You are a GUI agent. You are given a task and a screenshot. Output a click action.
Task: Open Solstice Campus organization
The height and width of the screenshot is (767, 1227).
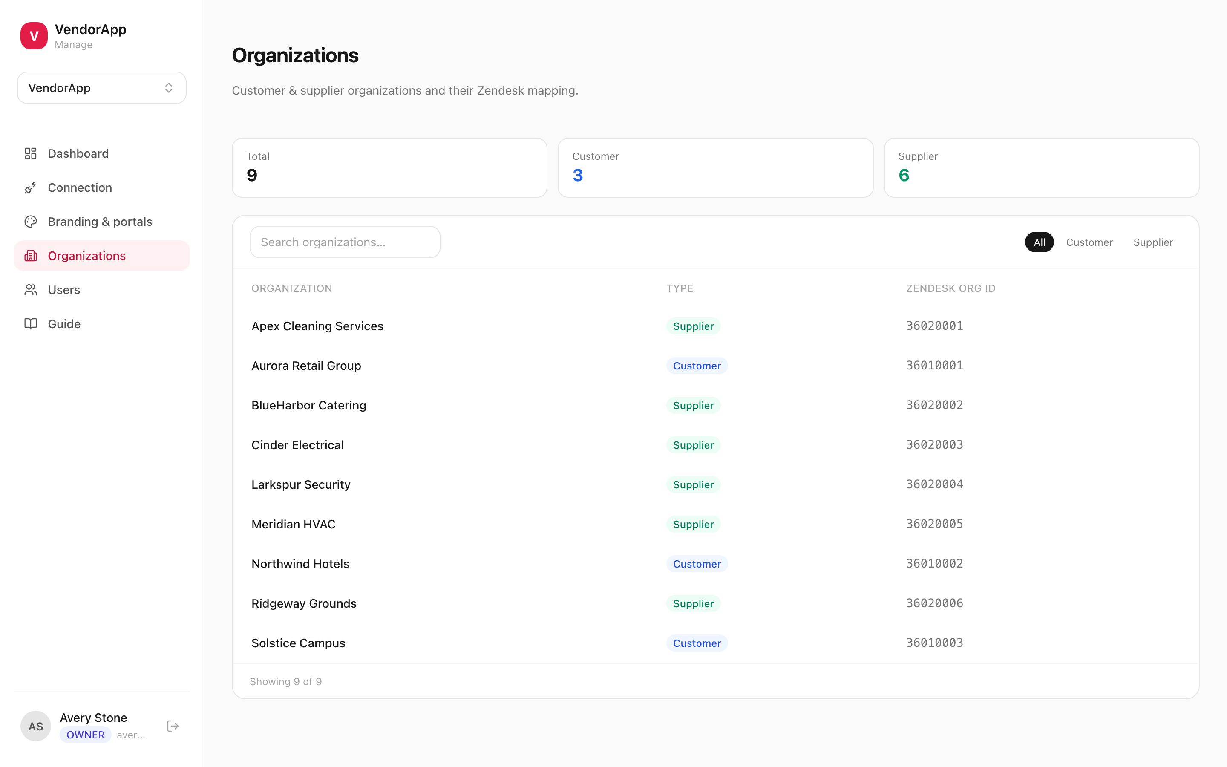tap(298, 643)
